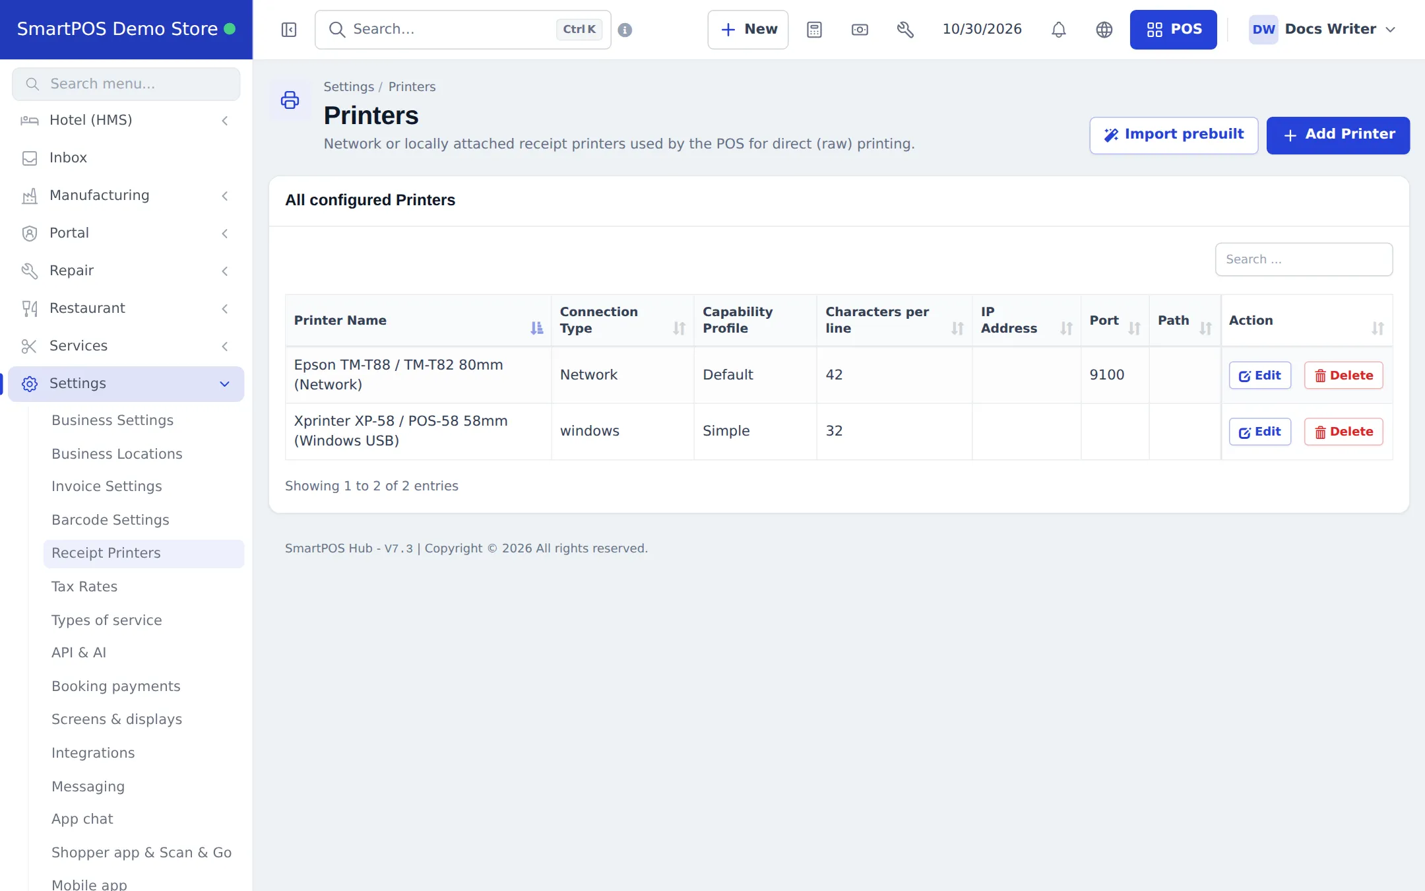Open the POS screen button
The height and width of the screenshot is (891, 1425).
pos(1173,30)
